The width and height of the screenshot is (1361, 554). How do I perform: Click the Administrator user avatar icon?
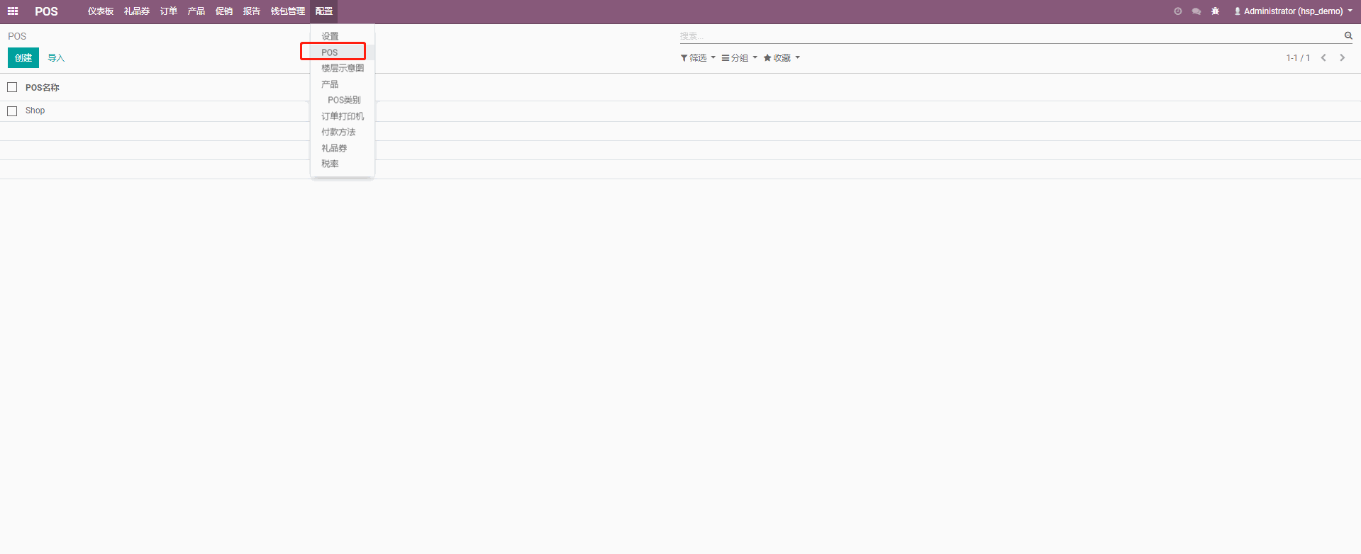[1238, 11]
